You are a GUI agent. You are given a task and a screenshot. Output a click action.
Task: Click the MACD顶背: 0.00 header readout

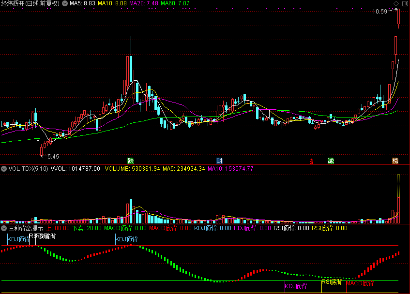click(125, 228)
